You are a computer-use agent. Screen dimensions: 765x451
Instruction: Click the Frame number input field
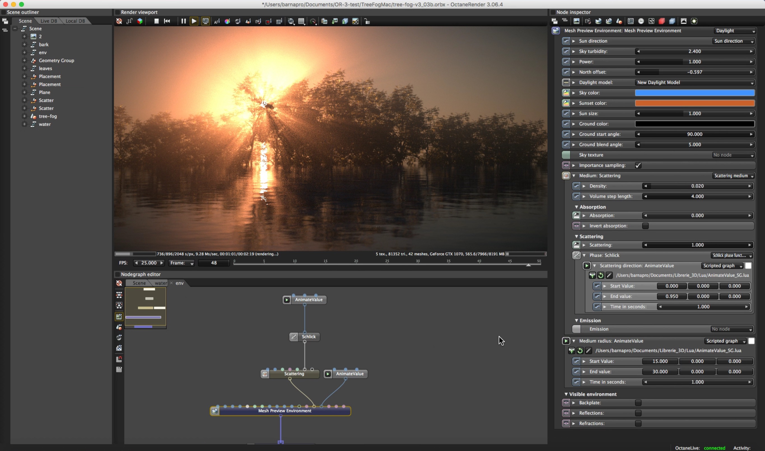pos(214,263)
